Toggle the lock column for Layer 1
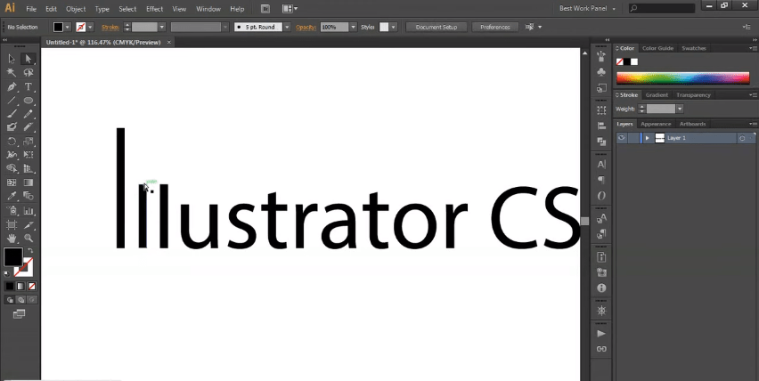759x381 pixels. pyautogui.click(x=633, y=138)
